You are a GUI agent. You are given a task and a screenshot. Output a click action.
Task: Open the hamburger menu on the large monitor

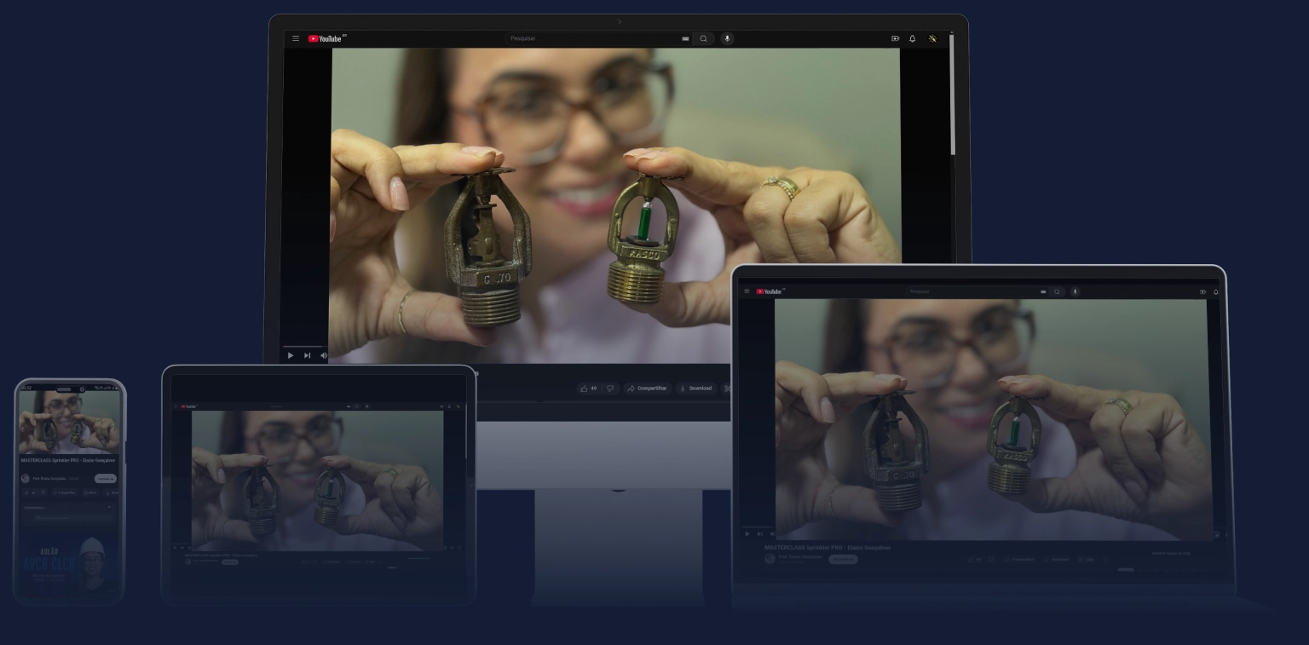(296, 38)
